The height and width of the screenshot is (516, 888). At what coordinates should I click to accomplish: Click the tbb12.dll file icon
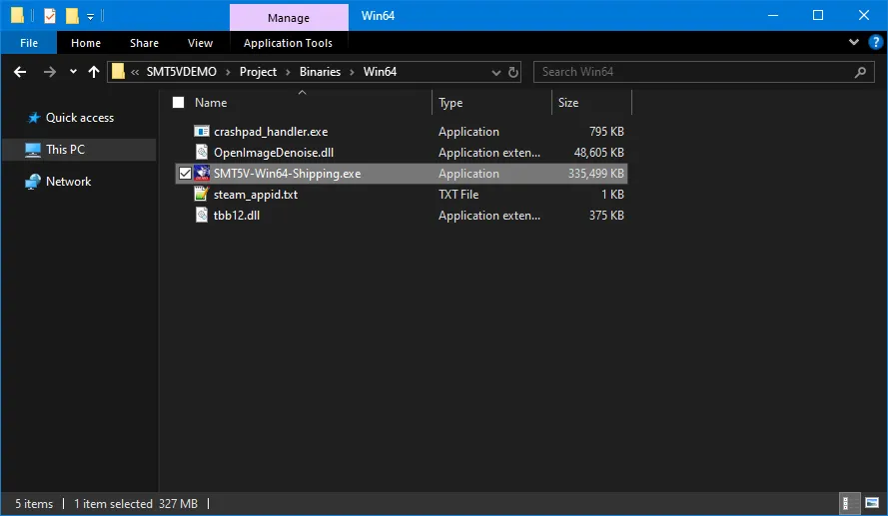[202, 215]
